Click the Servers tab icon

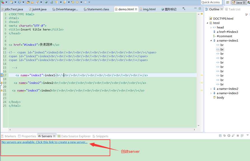39,136
